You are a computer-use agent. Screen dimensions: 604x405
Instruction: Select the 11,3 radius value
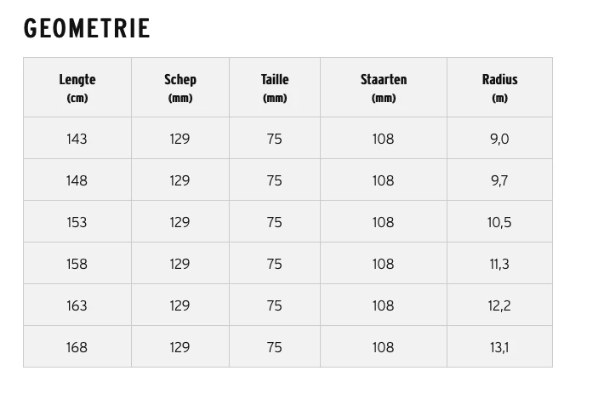point(499,264)
